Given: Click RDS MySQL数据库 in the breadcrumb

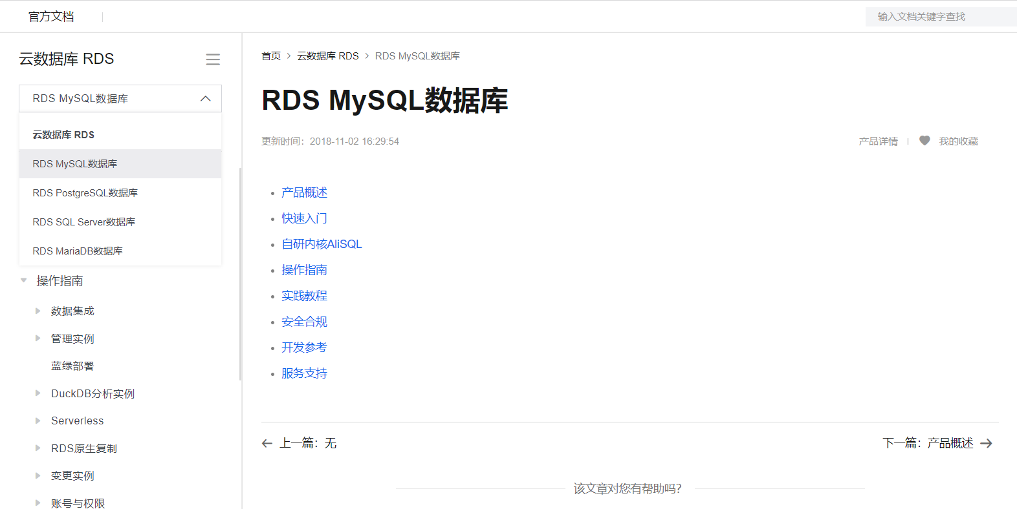Looking at the screenshot, I should 417,56.
